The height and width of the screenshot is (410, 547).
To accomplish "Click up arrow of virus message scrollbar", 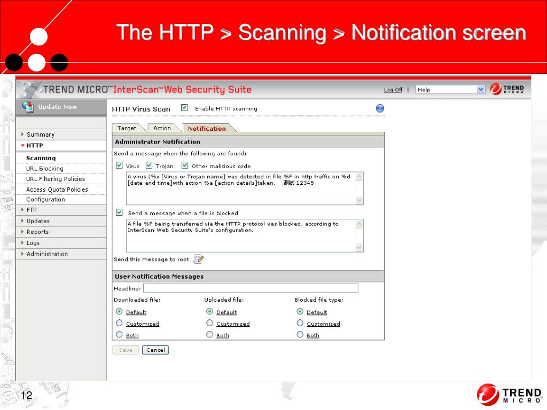I will 359,176.
